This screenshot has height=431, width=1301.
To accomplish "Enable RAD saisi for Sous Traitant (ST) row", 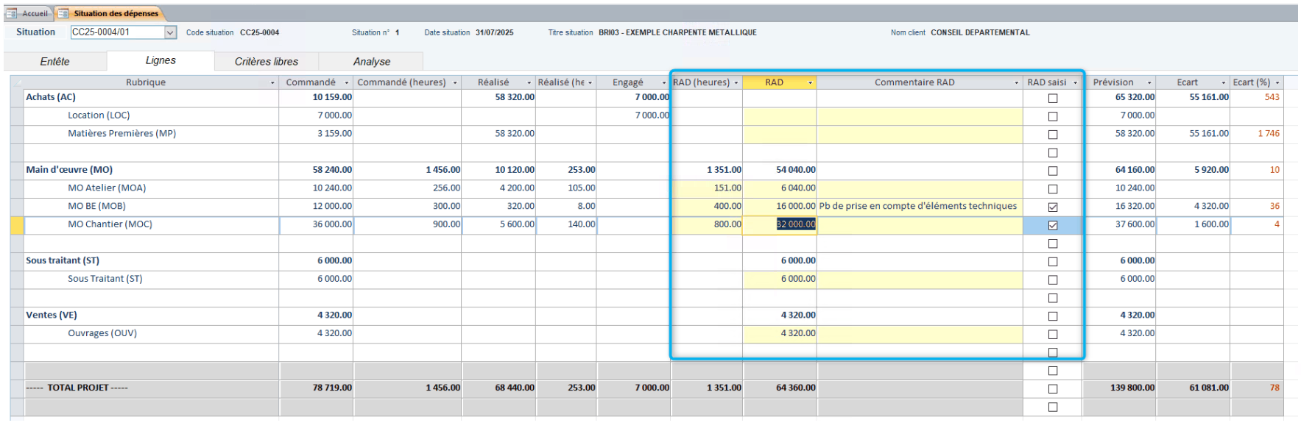I will pos(1052,280).
